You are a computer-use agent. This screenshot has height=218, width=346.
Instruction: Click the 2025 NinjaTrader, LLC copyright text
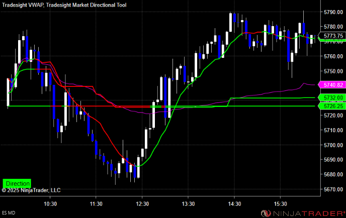(x=31, y=190)
